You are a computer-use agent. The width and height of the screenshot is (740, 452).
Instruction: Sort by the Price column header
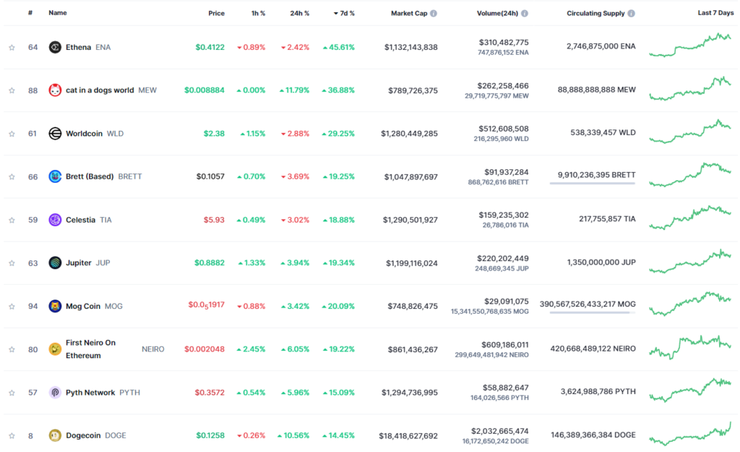click(x=216, y=13)
